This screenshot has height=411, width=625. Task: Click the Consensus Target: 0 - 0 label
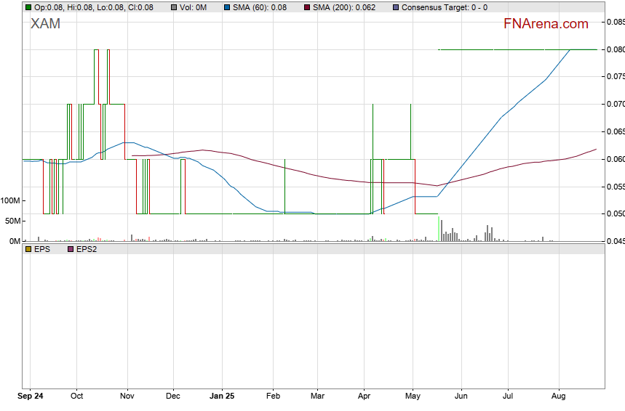[x=445, y=7]
